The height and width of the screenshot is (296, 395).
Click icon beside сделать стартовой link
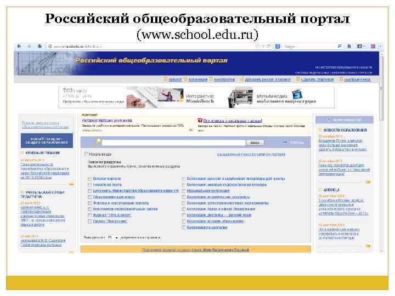point(298,79)
